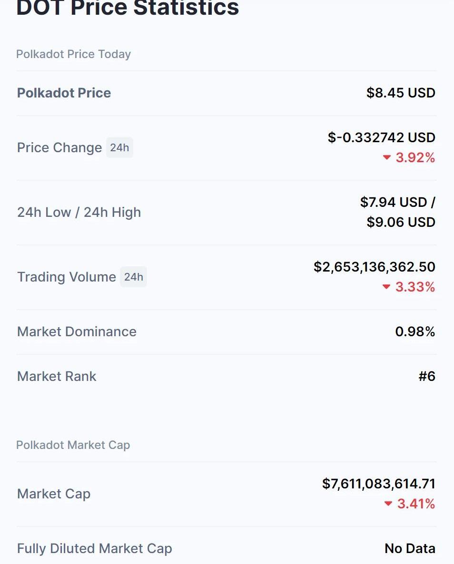
Task: Click the #6 market rank value
Action: [x=427, y=376]
